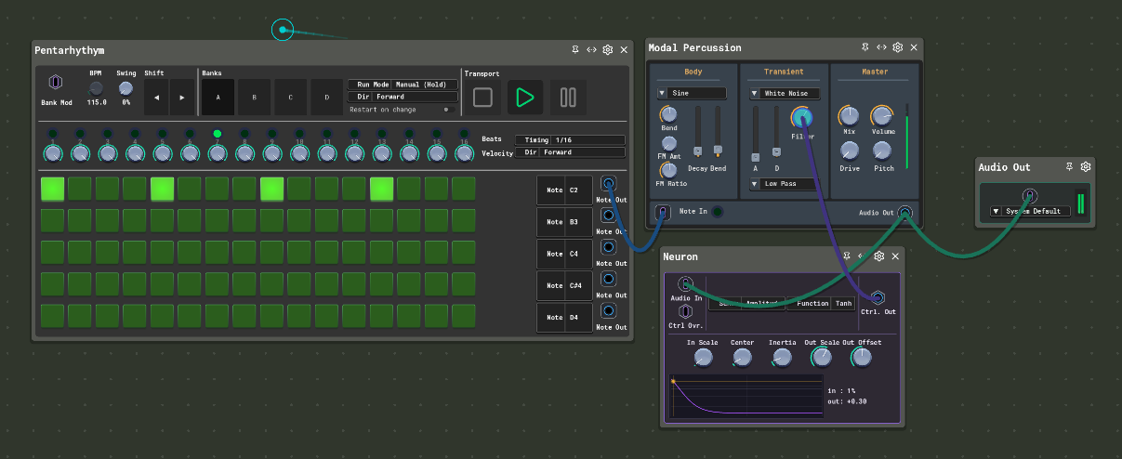
Task: Shift the pattern right
Action: pyautogui.click(x=182, y=97)
